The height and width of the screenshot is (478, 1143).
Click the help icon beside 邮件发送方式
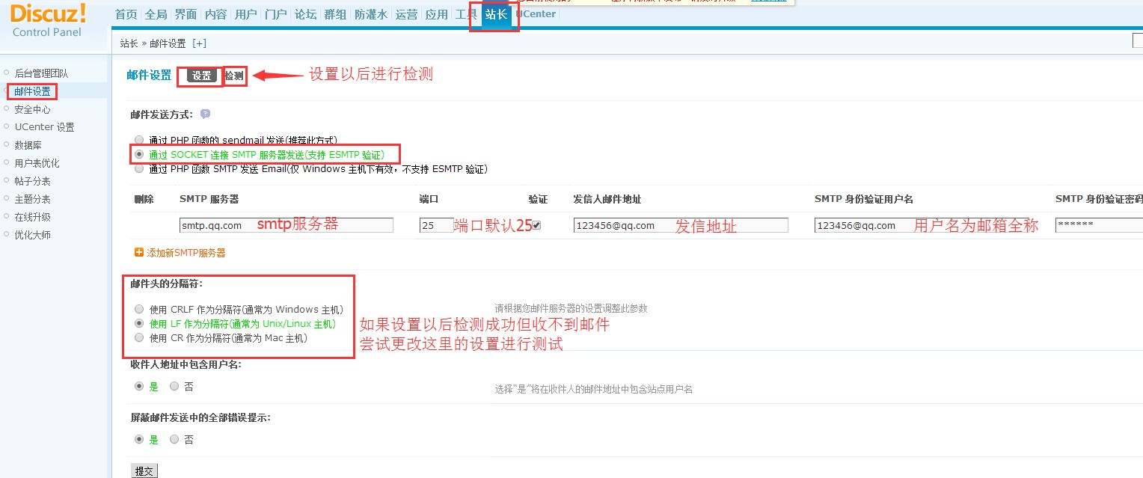(205, 114)
